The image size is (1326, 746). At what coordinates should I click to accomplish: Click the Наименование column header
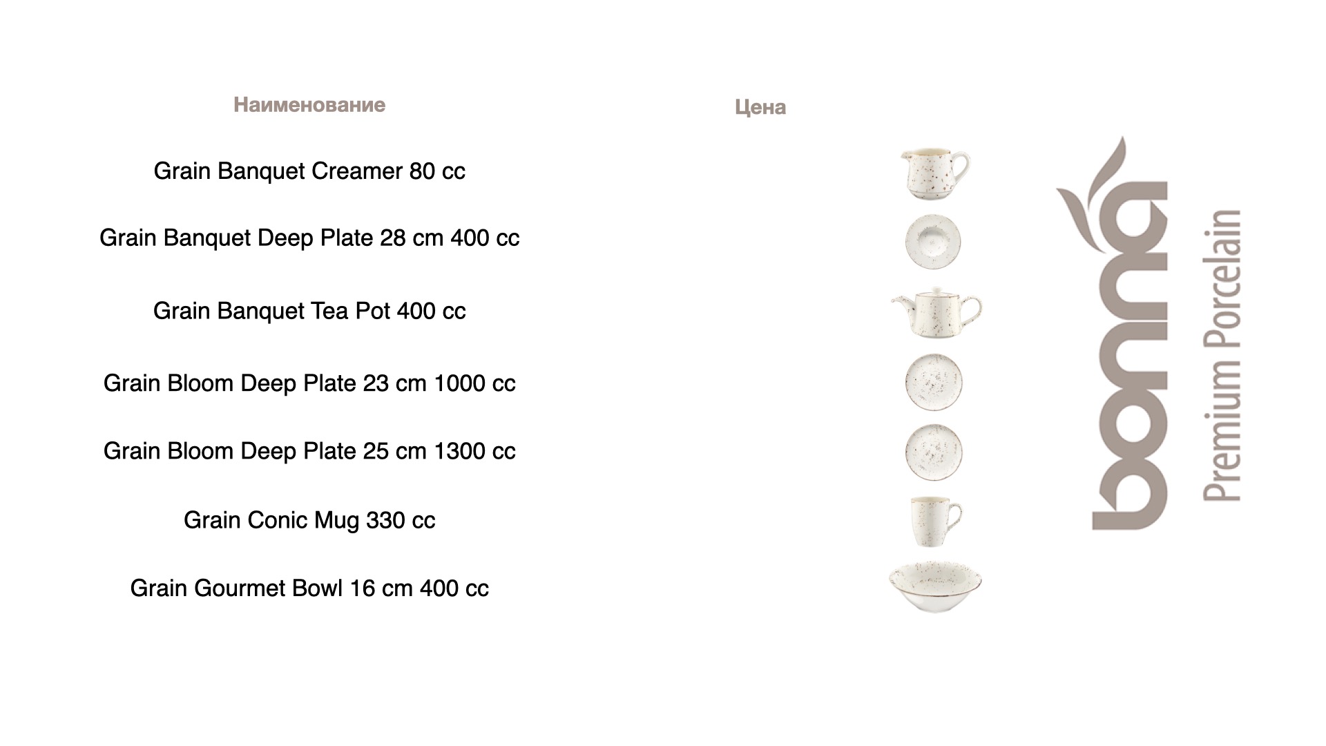tap(309, 105)
